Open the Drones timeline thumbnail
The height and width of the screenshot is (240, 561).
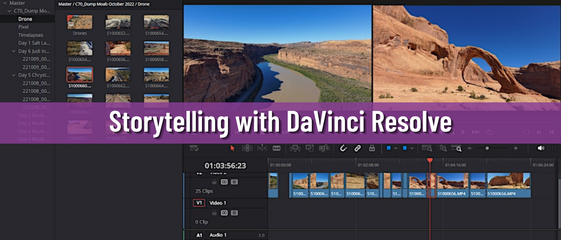tap(80, 22)
